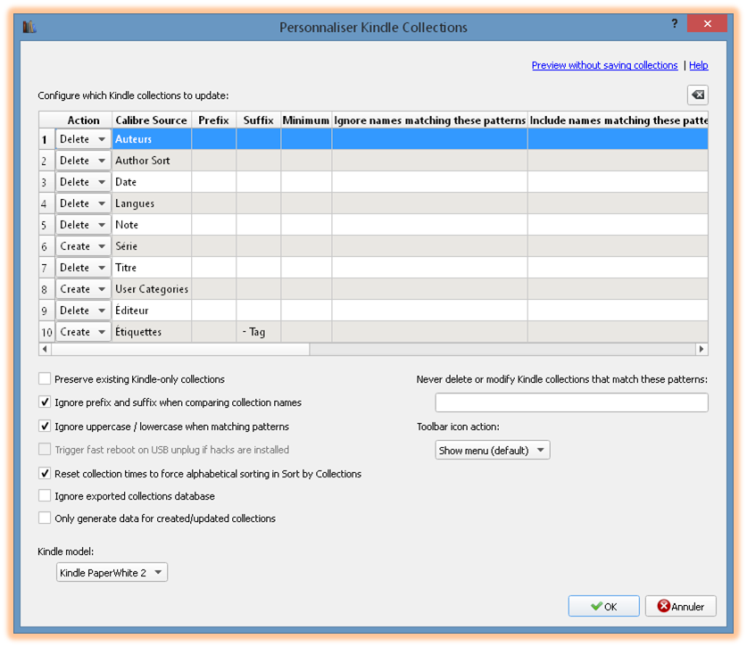Select row header number 6
The image size is (747, 647).
pos(46,246)
